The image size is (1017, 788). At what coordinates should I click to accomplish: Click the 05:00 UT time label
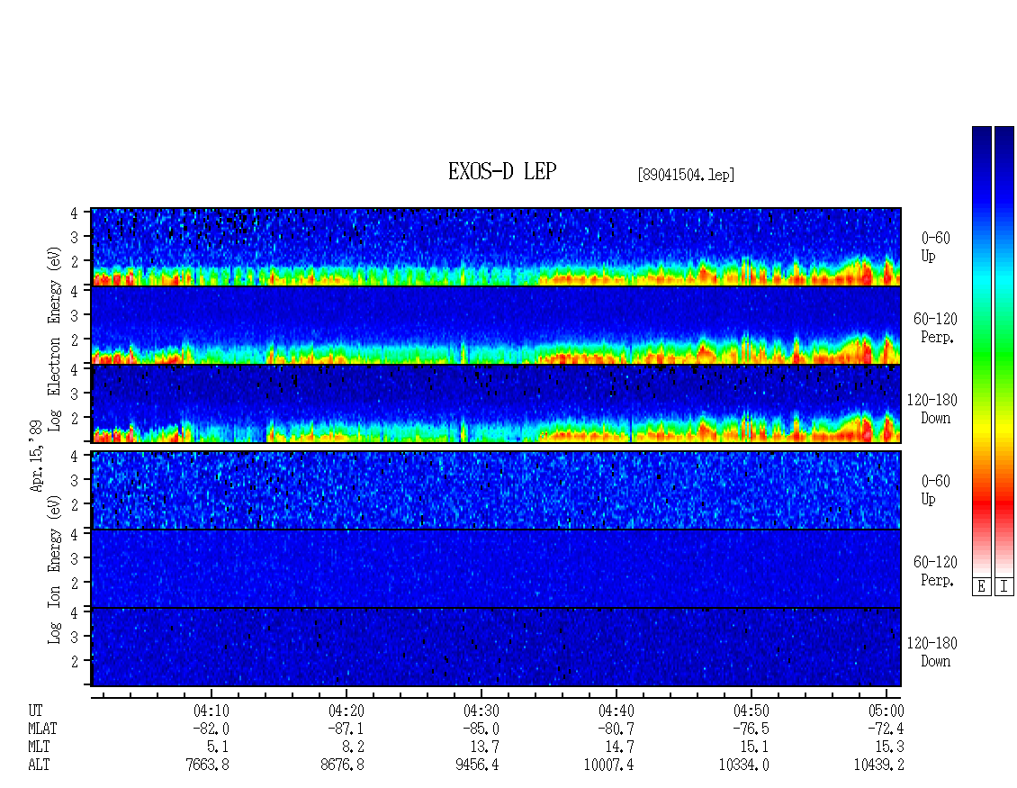tap(886, 711)
